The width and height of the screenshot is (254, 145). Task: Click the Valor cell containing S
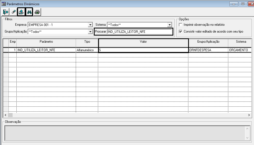143,50
